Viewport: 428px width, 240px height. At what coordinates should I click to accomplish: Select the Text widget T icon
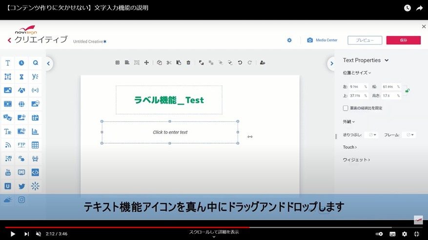(8, 63)
